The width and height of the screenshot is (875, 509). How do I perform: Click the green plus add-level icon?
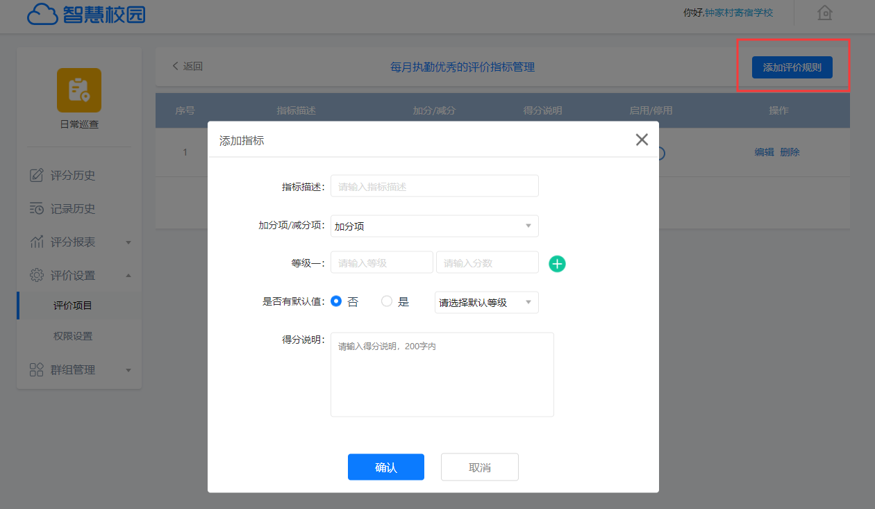[557, 264]
